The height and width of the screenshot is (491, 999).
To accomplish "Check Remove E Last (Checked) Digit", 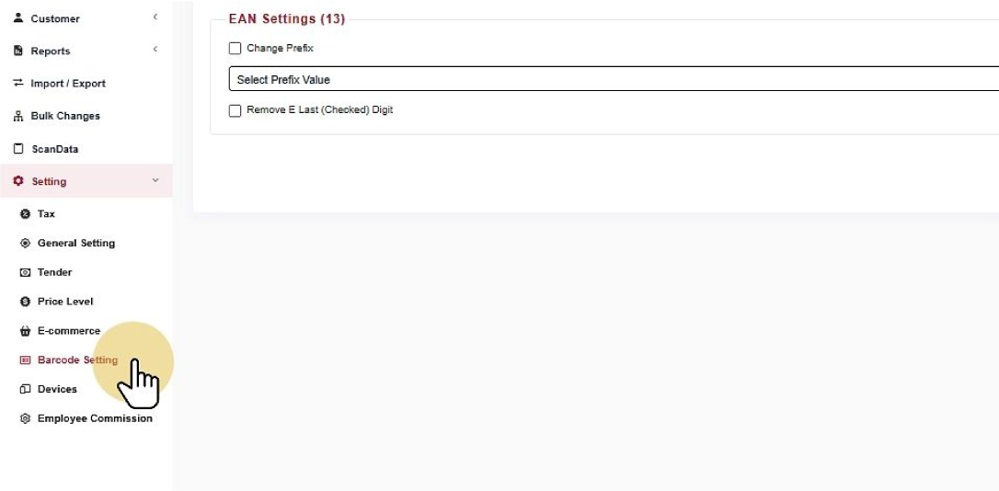I will 235,110.
